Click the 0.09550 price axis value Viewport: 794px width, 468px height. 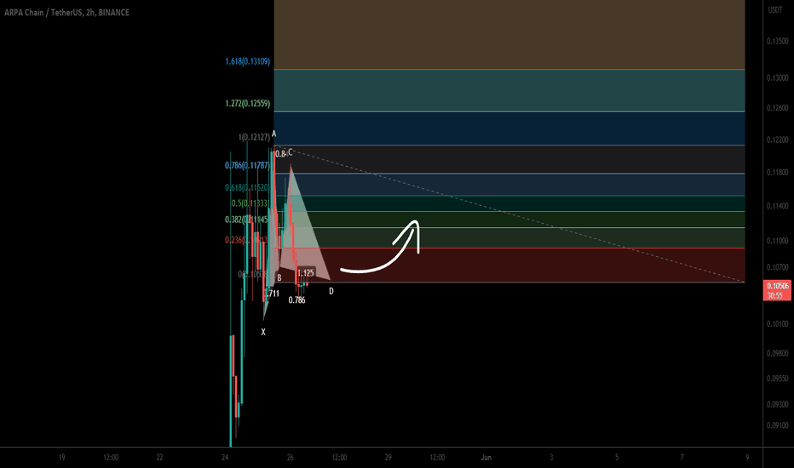click(x=777, y=379)
